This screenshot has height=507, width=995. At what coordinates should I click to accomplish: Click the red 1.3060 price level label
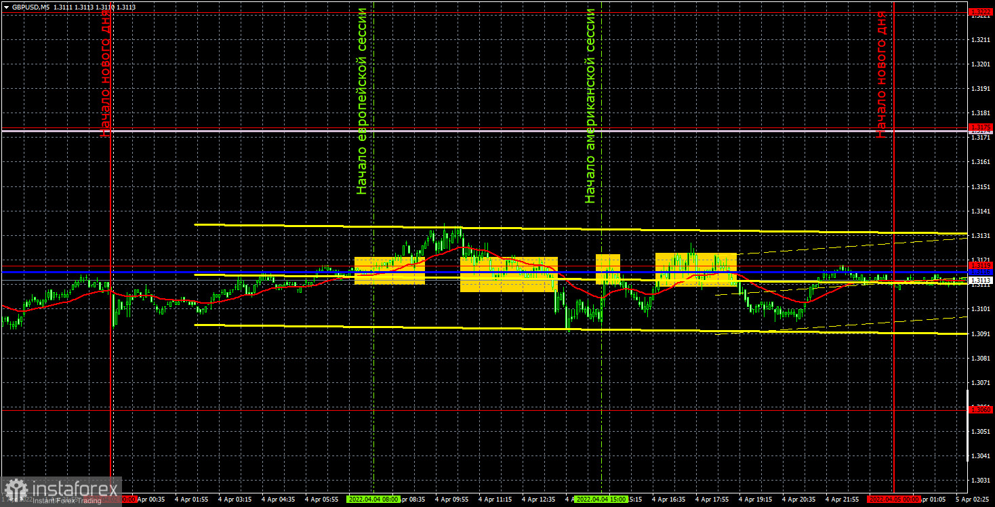pyautogui.click(x=981, y=409)
